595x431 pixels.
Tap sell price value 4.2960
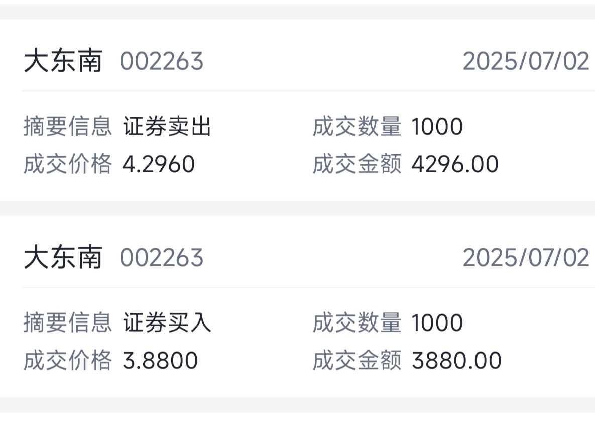click(x=159, y=164)
